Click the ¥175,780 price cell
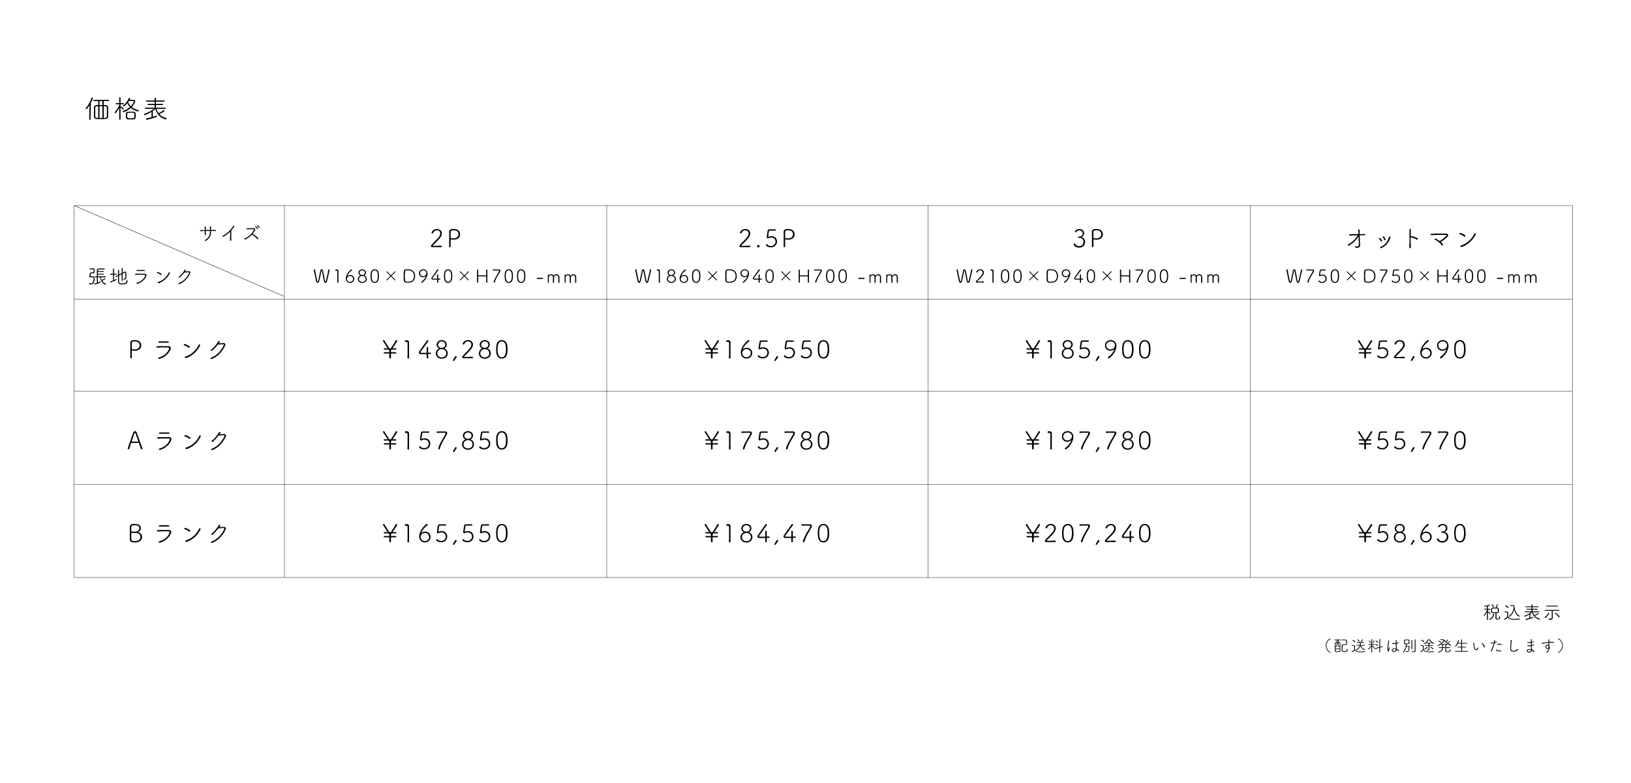Image resolution: width=1631 pixels, height=783 pixels. (767, 442)
